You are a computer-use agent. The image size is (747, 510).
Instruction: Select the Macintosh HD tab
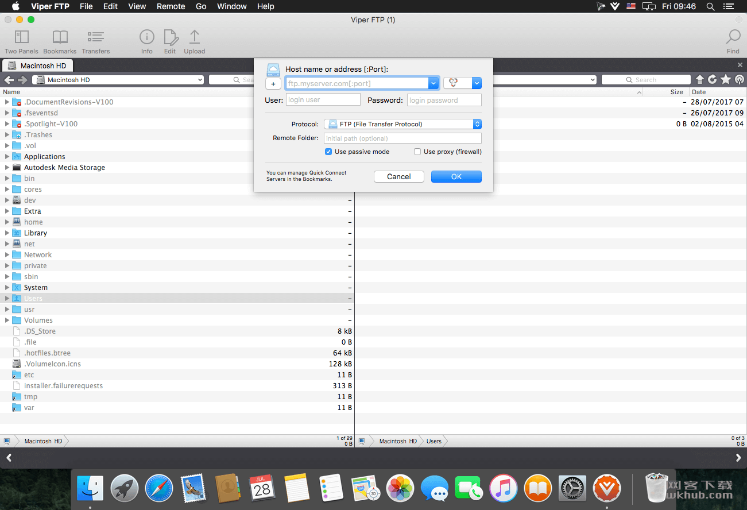38,65
